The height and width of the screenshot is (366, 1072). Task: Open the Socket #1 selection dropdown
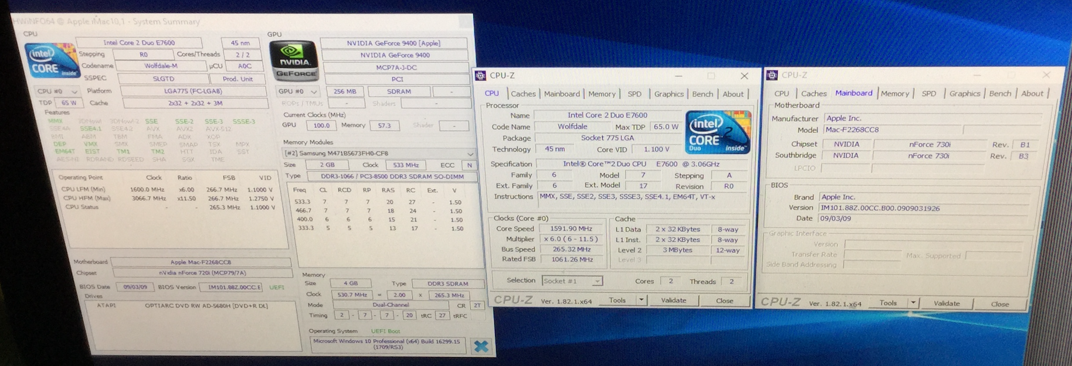(596, 282)
